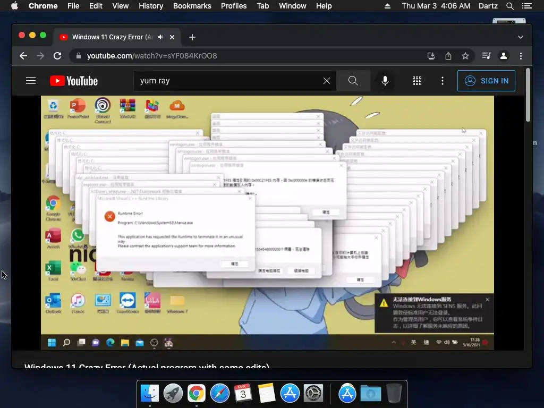544x408 pixels.
Task: Open the Help menu
Action: click(324, 6)
